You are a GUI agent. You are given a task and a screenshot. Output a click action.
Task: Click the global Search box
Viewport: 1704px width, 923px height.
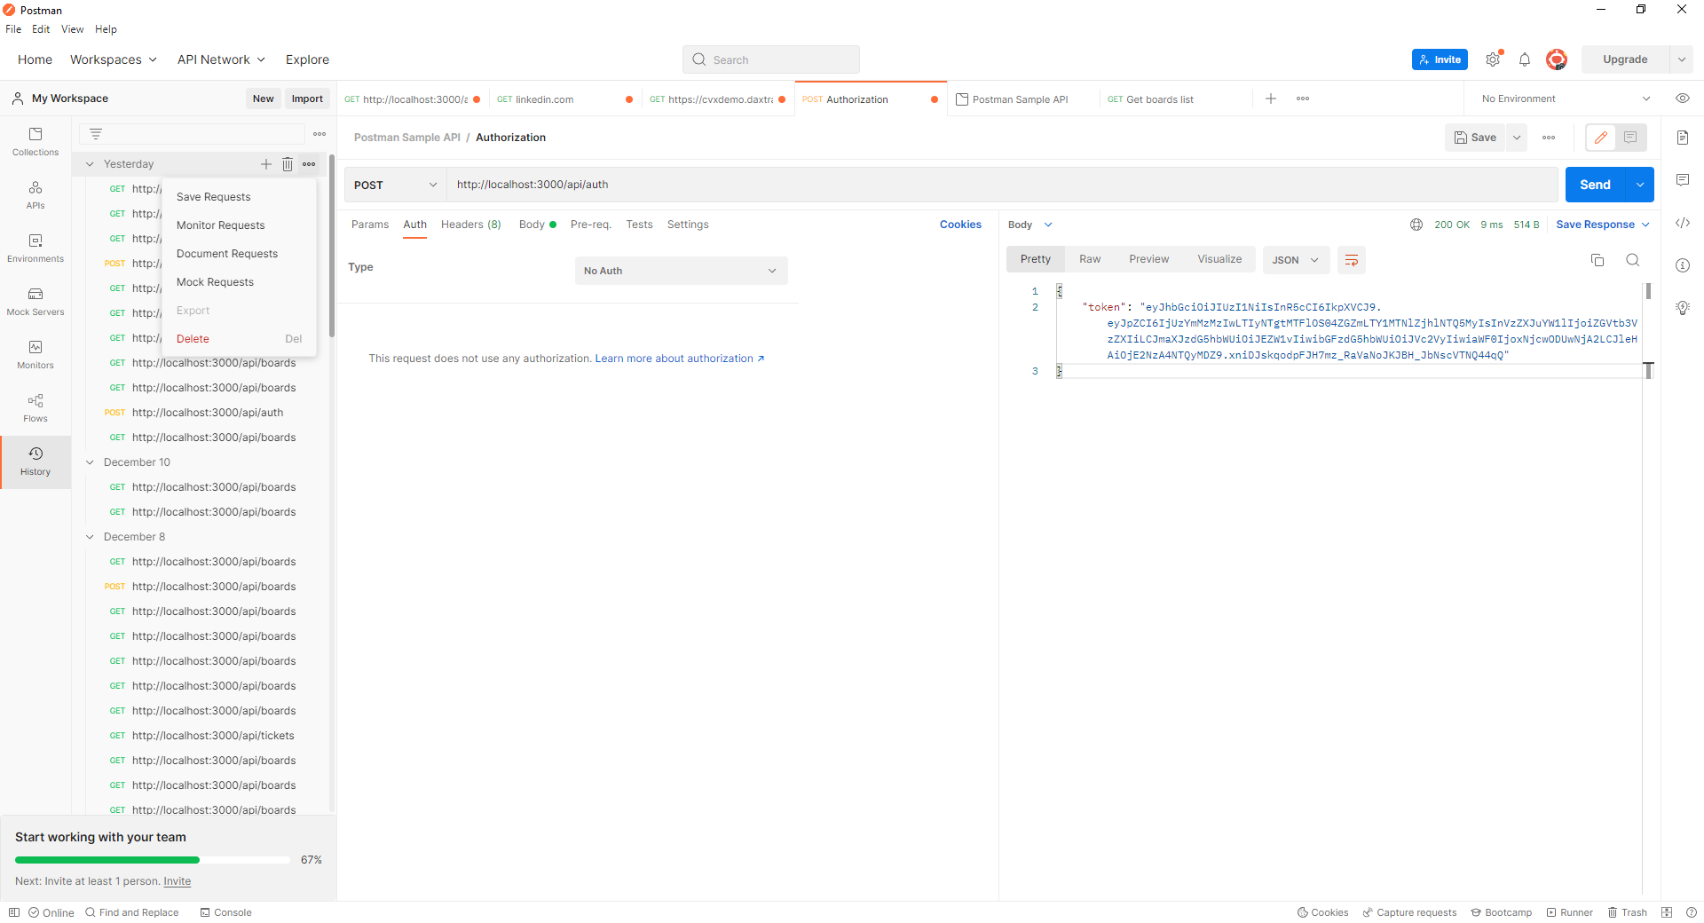point(770,59)
